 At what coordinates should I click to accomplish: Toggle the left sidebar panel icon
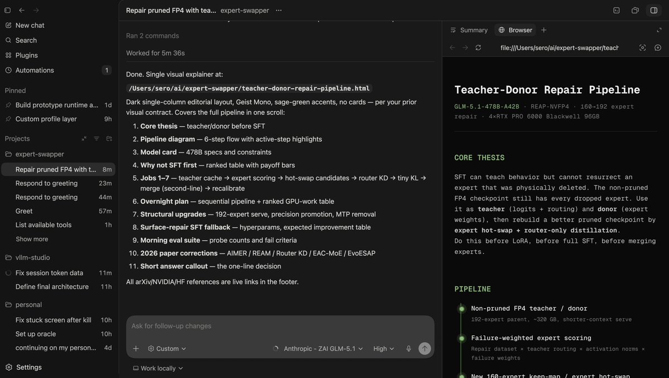coord(7,10)
